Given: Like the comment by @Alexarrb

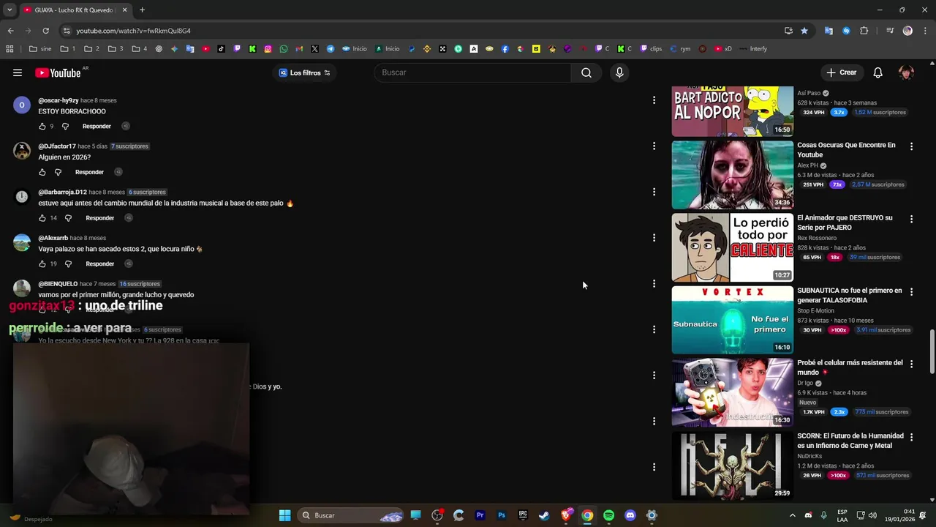Looking at the screenshot, I should (x=42, y=263).
